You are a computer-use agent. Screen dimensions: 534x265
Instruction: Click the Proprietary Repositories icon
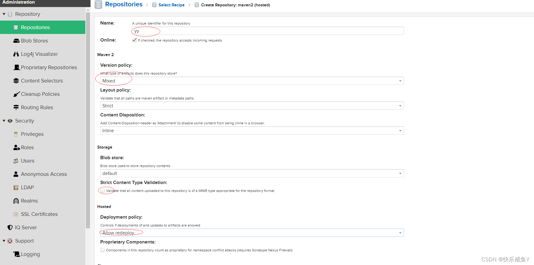pos(16,67)
